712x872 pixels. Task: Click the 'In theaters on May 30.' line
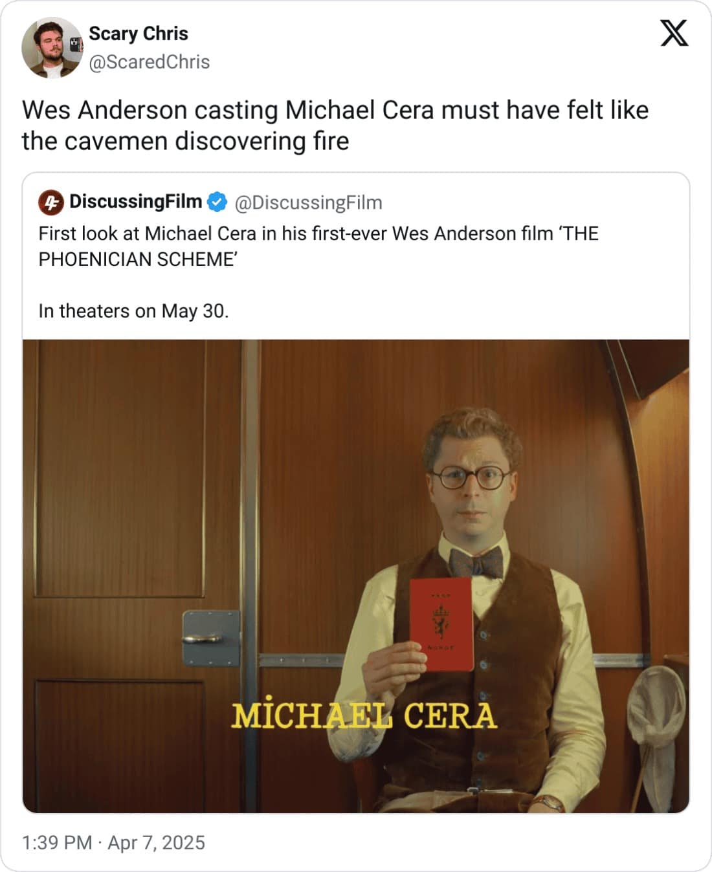[x=133, y=311]
